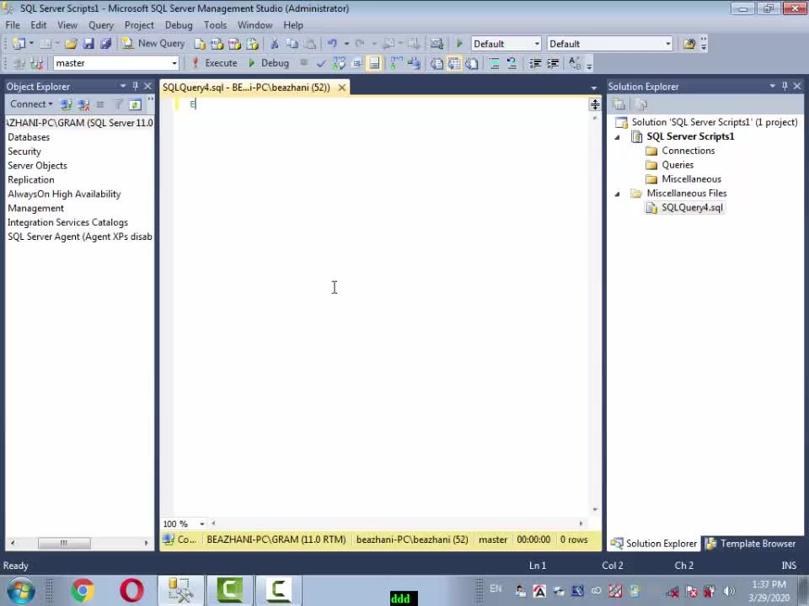
Task: Select Security node in Object Explorer
Action: (24, 151)
